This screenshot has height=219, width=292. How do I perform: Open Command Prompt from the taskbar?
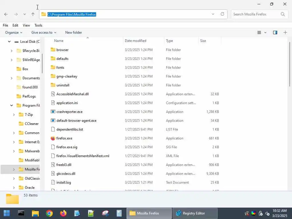[x=21, y=213]
